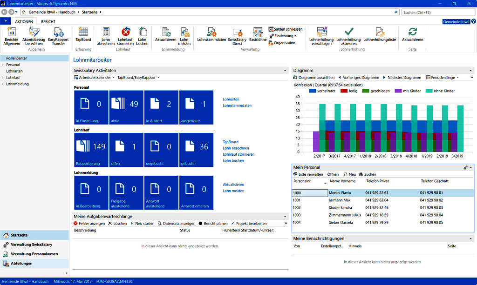
Task: Customize Mein Personal part settings icon
Action: pos(465,167)
